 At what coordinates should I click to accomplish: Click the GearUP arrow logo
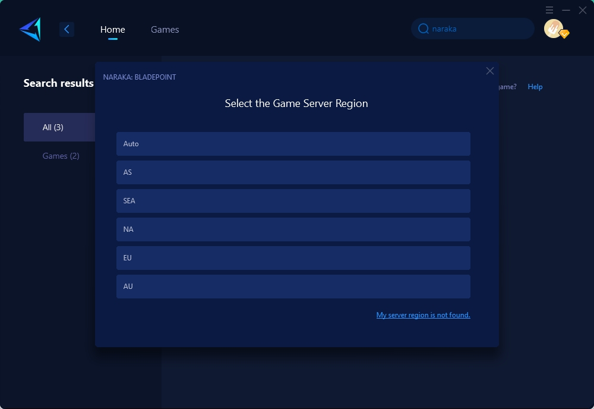30,29
